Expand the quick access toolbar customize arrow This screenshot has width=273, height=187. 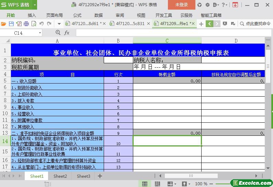coord(59,24)
